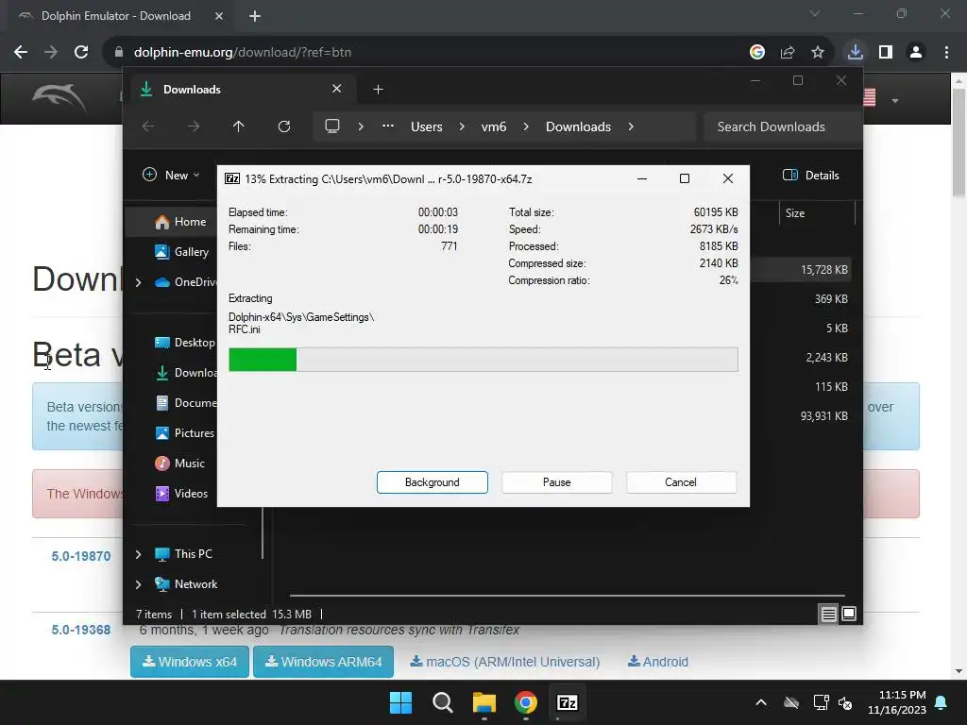Select Gallery in Explorer sidebar
Viewport: 967px width, 725px height.
[182, 251]
